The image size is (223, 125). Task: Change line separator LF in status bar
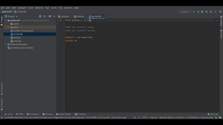[139, 117]
